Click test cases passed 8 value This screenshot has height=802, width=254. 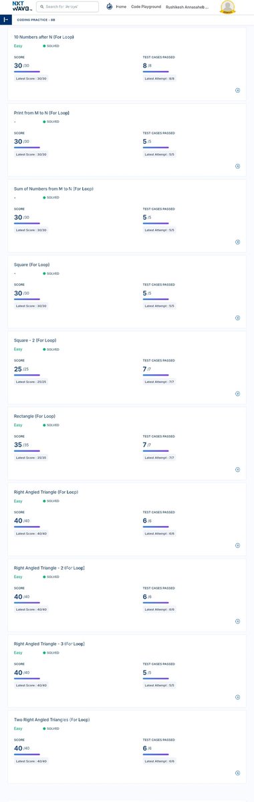click(145, 65)
